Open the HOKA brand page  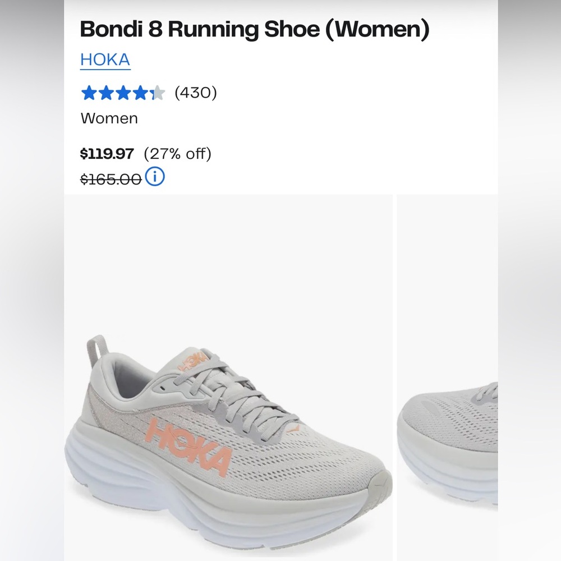coord(105,59)
